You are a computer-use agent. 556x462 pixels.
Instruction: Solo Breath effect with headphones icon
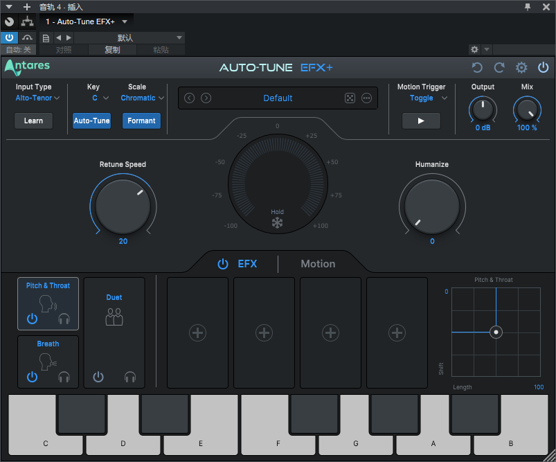point(64,377)
